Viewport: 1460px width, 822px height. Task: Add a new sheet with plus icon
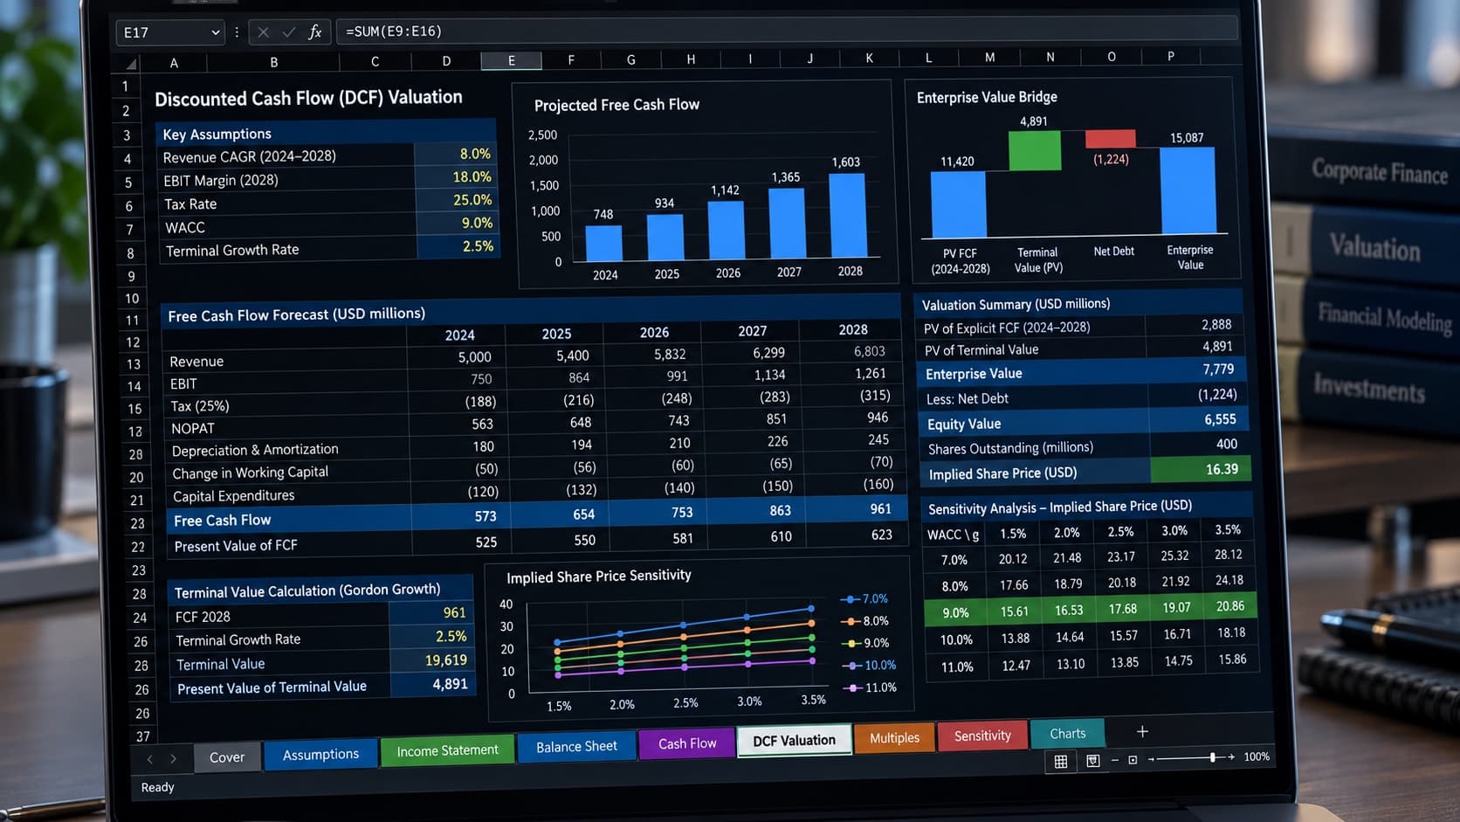tap(1142, 731)
